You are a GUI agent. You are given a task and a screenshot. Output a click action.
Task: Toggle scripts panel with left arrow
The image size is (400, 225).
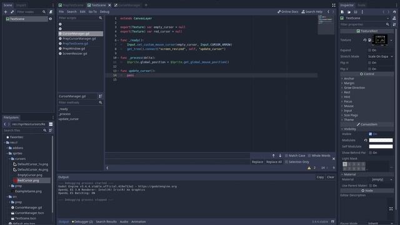point(107,168)
